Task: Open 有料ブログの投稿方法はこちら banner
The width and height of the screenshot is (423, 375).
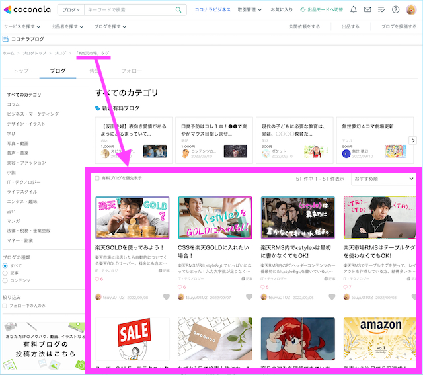Action: (43, 346)
